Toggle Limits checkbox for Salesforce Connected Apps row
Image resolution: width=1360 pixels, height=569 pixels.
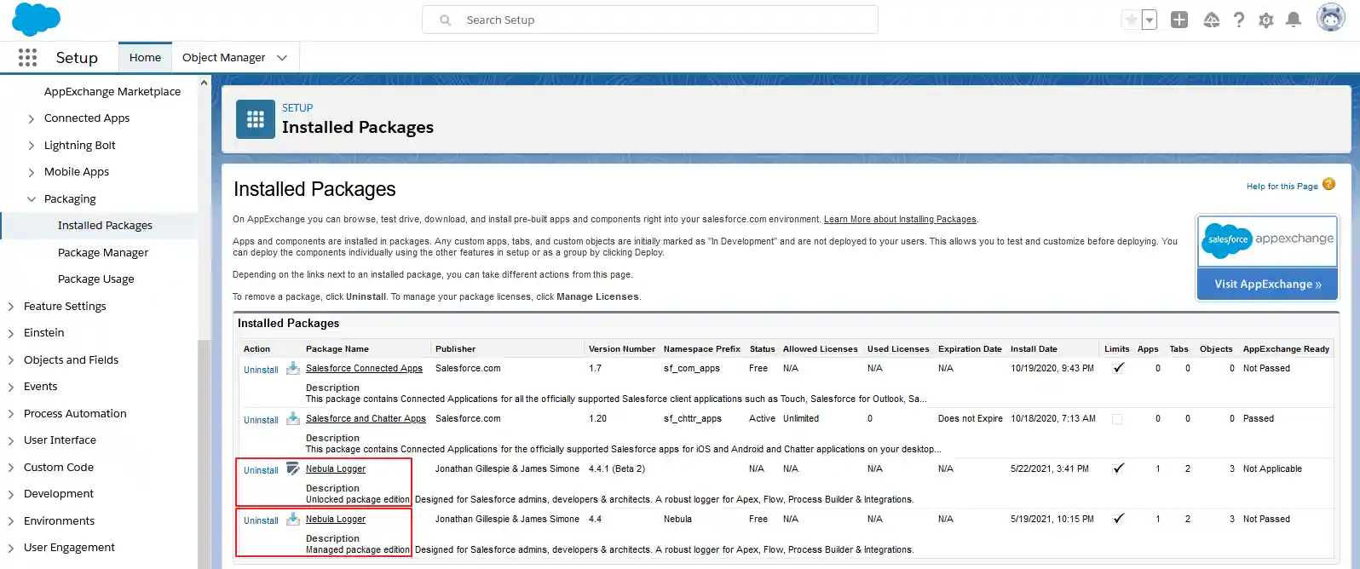tap(1118, 368)
